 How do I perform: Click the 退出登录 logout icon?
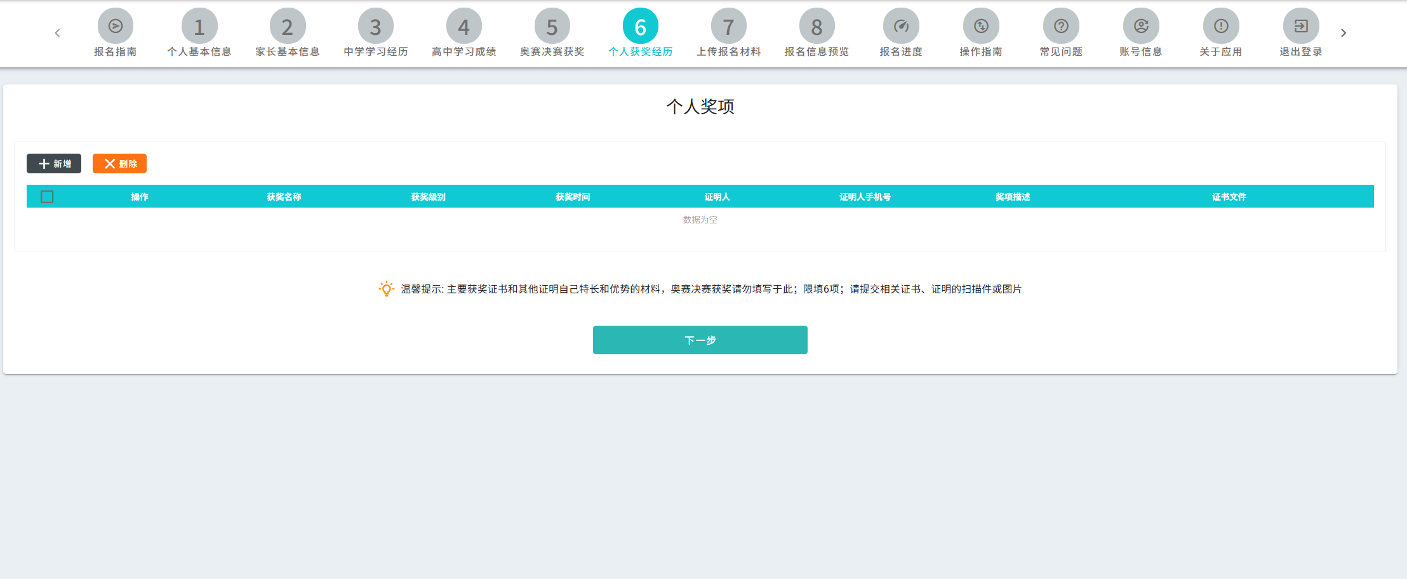[1300, 26]
